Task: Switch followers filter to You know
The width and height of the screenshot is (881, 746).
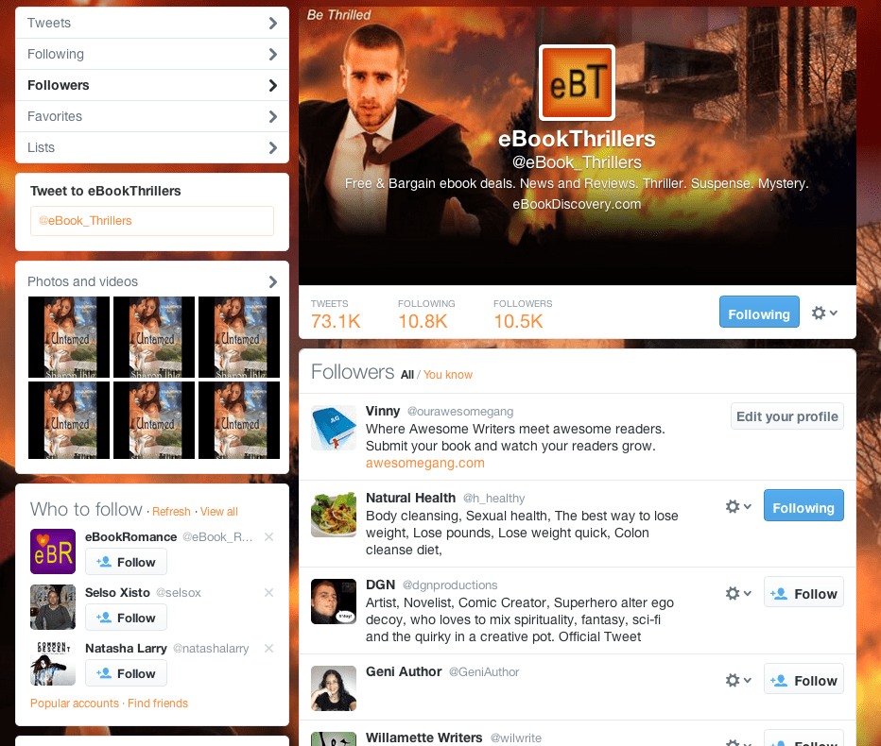Action: pyautogui.click(x=448, y=374)
